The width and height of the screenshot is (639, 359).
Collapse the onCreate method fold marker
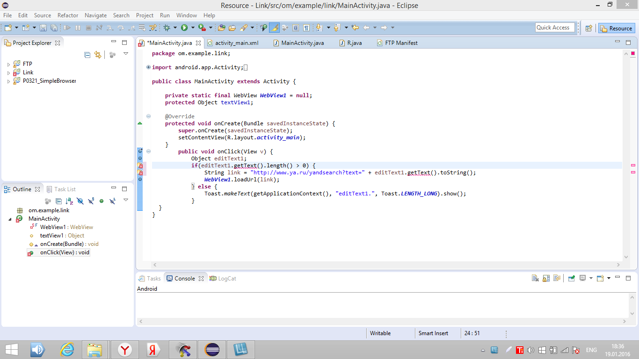pyautogui.click(x=148, y=116)
